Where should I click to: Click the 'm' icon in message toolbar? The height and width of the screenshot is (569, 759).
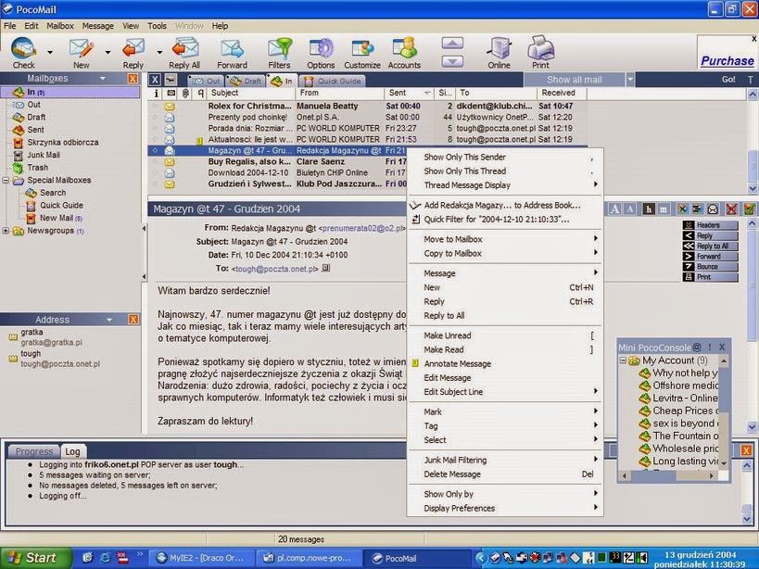664,209
